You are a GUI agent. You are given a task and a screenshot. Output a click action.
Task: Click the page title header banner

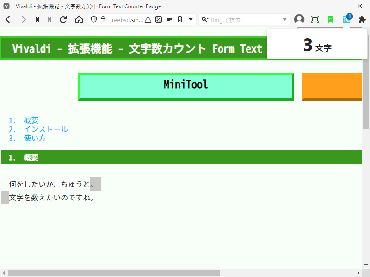pos(134,48)
